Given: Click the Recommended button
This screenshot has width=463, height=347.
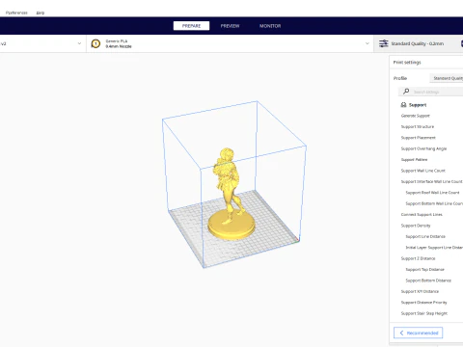Looking at the screenshot, I should click(418, 333).
